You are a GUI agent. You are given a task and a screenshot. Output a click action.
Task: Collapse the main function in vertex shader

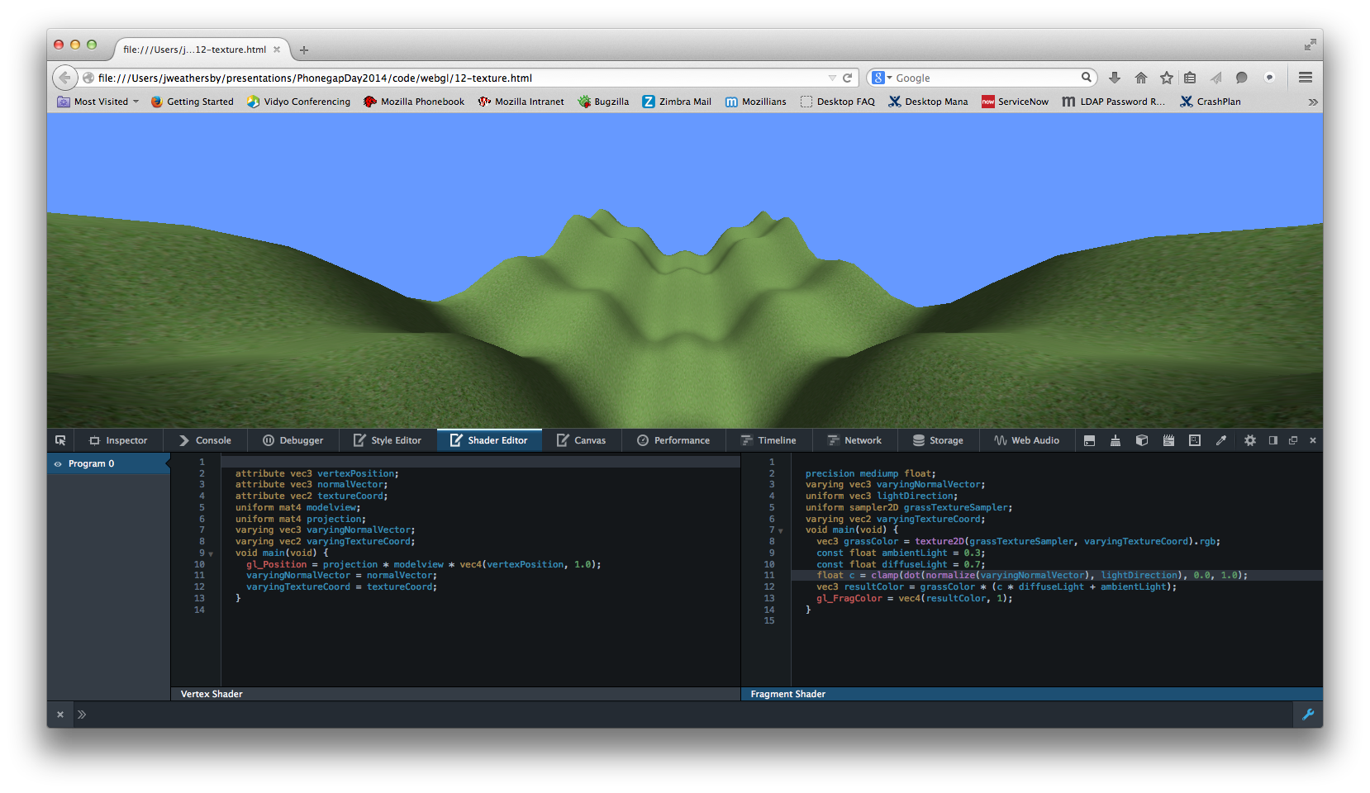point(211,554)
